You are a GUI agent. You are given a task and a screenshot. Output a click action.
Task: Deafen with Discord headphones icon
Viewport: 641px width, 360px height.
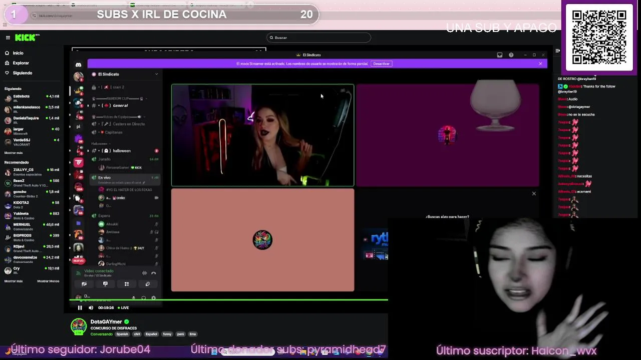click(x=144, y=298)
